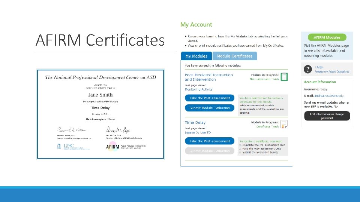Click 'Visit the AFIRM Modules page' description text
The height and width of the screenshot is (202, 360).
tap(326, 50)
